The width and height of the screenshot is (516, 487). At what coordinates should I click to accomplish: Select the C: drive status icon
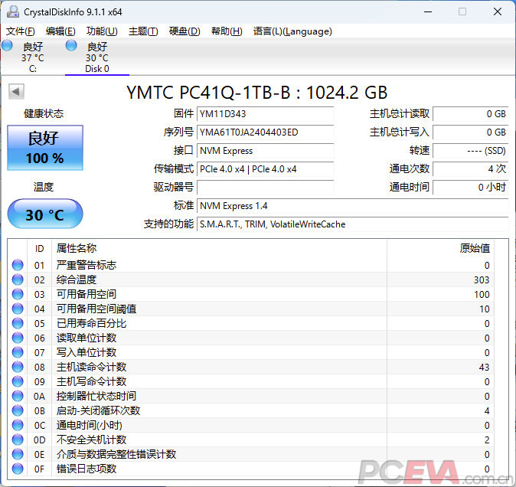coord(8,46)
